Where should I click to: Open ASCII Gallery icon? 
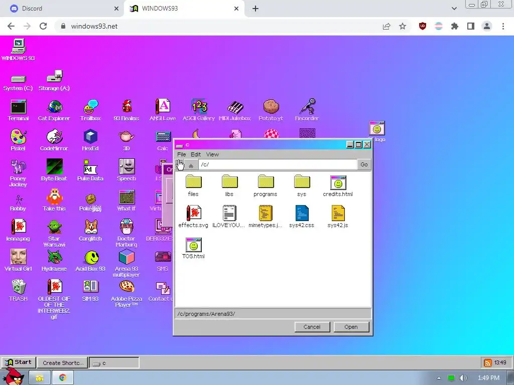(199, 110)
